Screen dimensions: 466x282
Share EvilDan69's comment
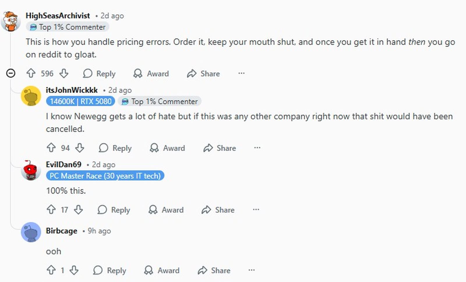(x=218, y=210)
